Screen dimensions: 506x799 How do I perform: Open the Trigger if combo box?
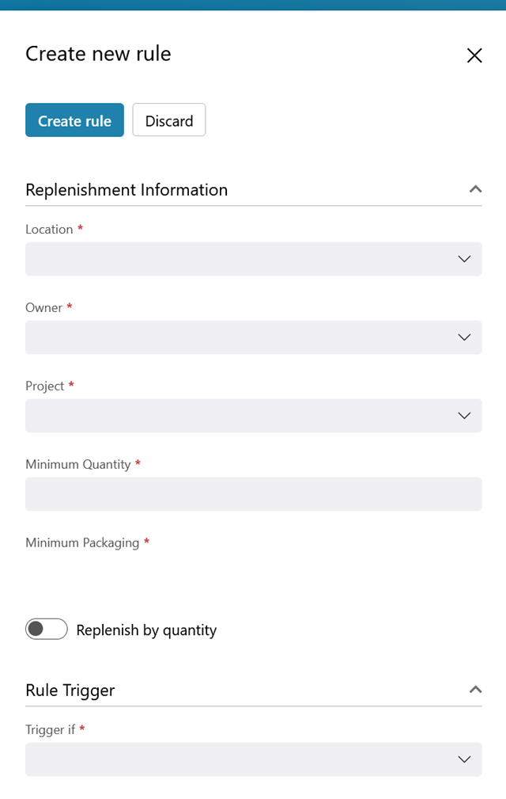pos(254,759)
